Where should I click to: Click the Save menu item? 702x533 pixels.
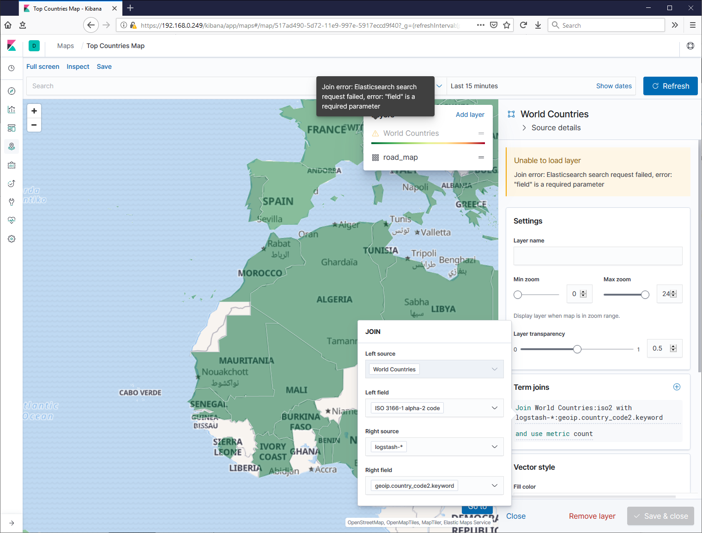104,67
